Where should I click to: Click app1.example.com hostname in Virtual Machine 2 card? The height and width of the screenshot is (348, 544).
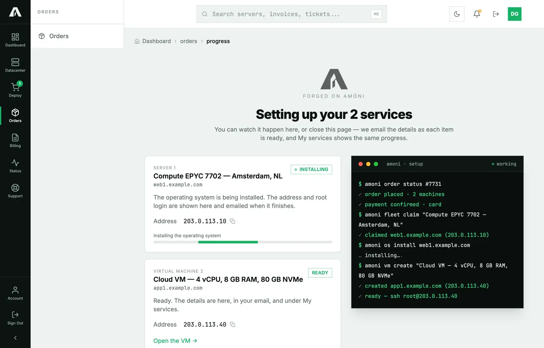click(178, 288)
